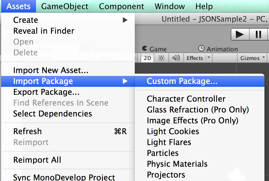The height and width of the screenshot is (181, 269).
Task: Open the Window menu
Action: pyautogui.click(x=170, y=6)
